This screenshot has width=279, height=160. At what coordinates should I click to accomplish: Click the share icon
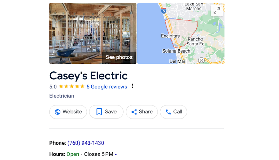click(134, 112)
